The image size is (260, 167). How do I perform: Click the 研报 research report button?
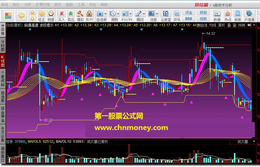[x=203, y=12]
